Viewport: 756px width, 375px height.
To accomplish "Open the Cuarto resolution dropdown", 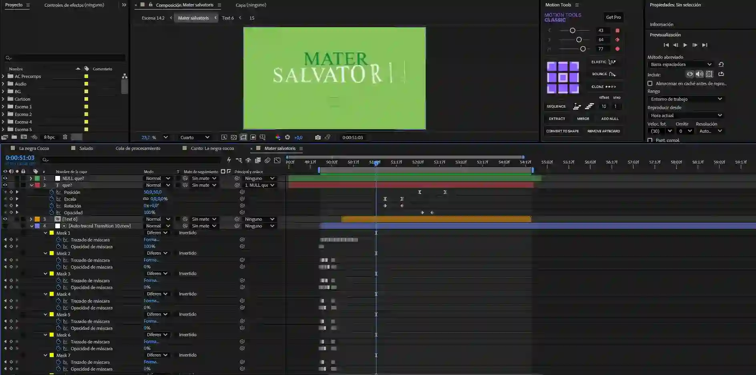I will click(x=195, y=138).
